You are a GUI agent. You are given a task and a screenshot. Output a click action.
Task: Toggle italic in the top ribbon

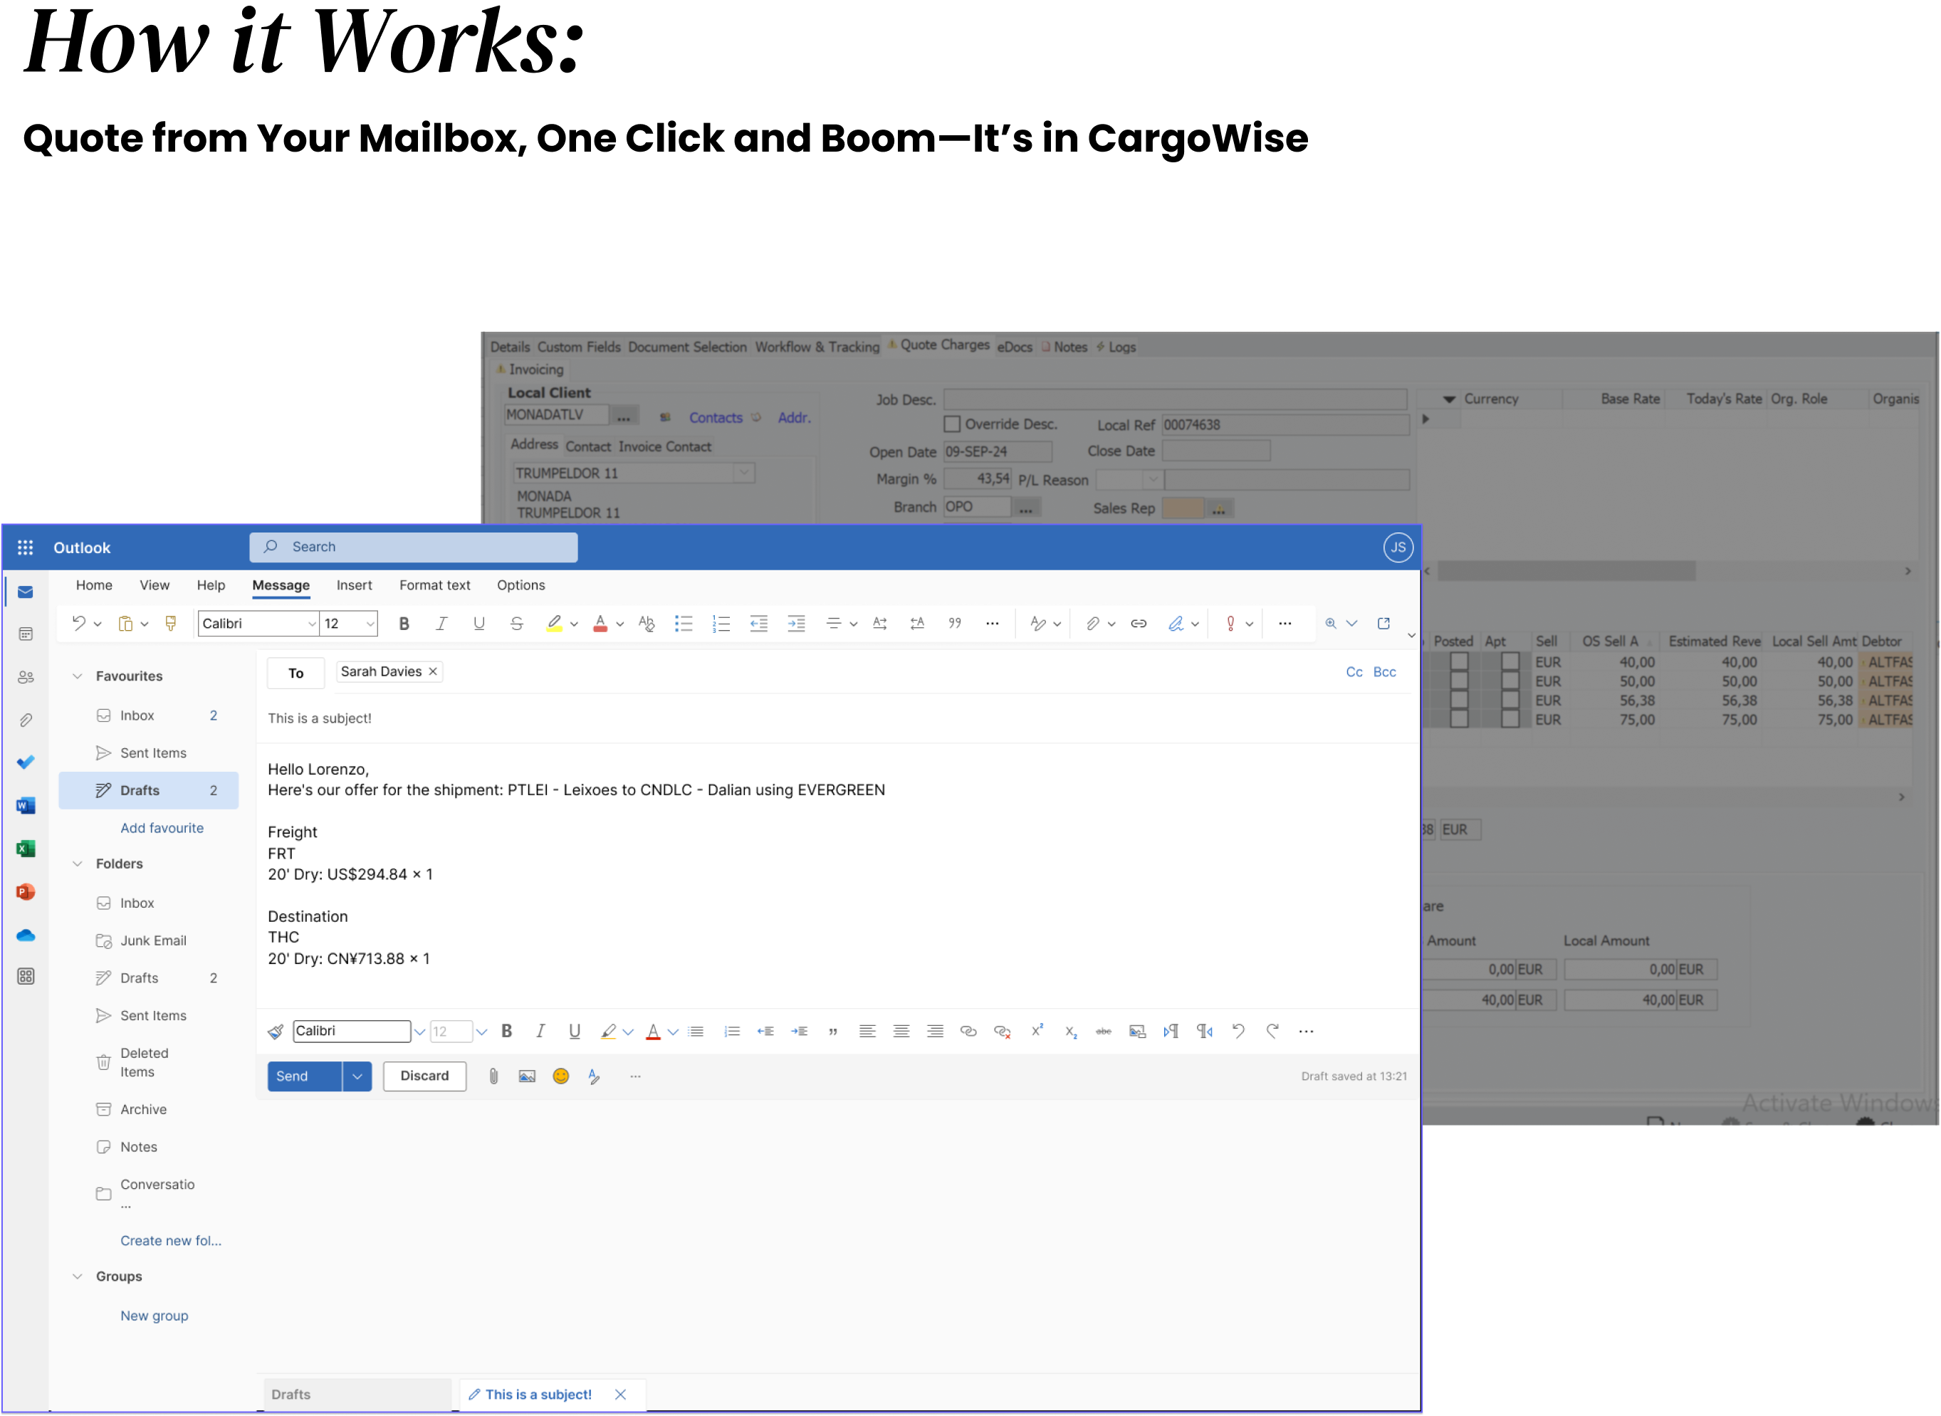click(x=441, y=624)
